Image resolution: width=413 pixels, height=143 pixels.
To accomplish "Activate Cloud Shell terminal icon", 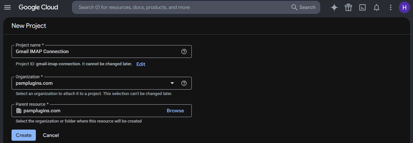I will pos(362,7).
